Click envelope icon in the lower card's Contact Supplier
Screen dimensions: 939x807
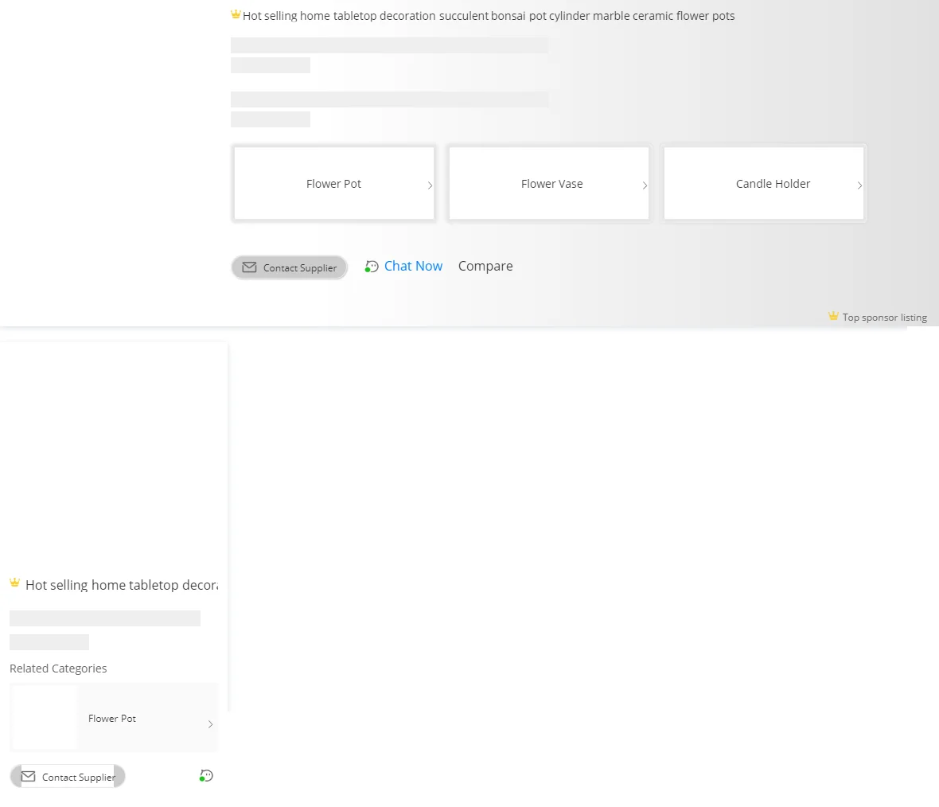pyautogui.click(x=28, y=777)
